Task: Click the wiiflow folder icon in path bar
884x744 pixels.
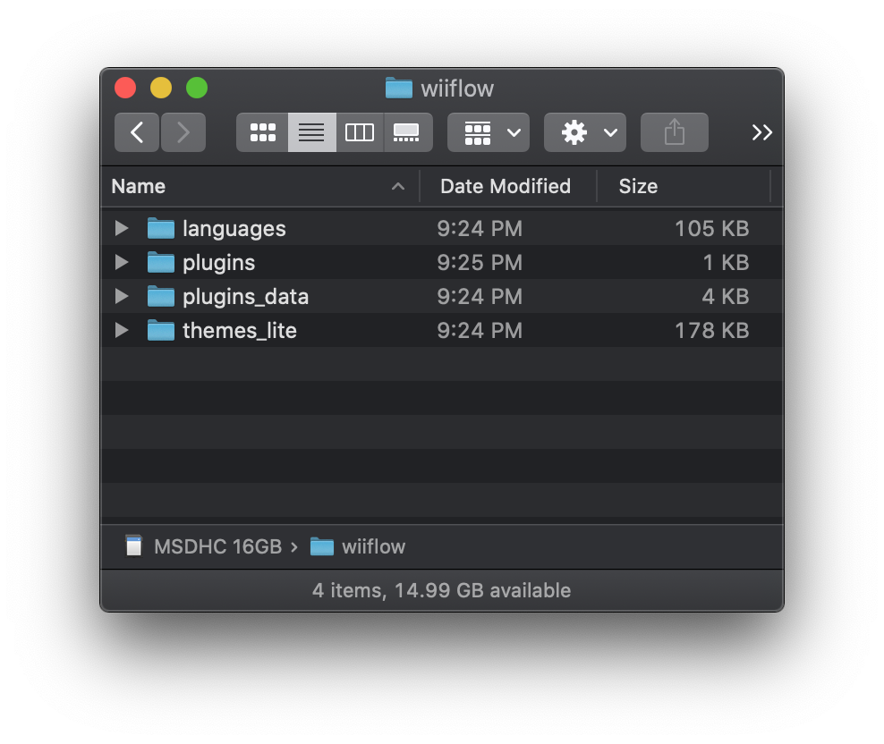Action: 322,546
